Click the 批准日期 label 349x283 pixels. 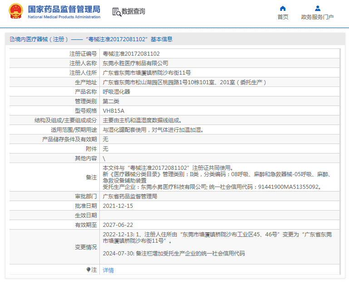tap(86, 206)
